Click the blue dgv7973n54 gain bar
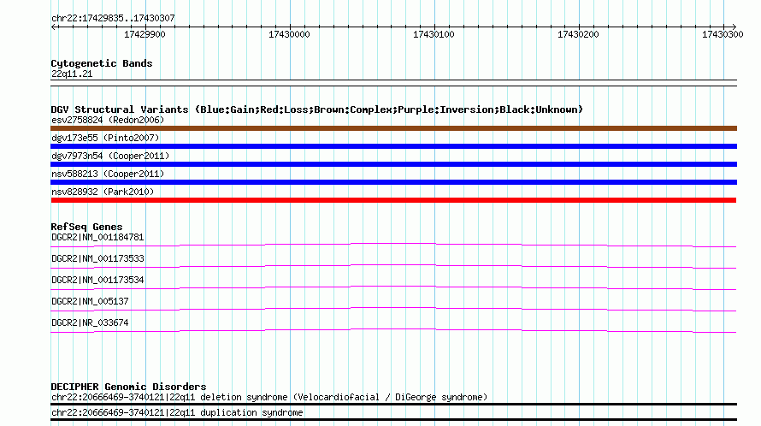This screenshot has width=761, height=426. [393, 164]
